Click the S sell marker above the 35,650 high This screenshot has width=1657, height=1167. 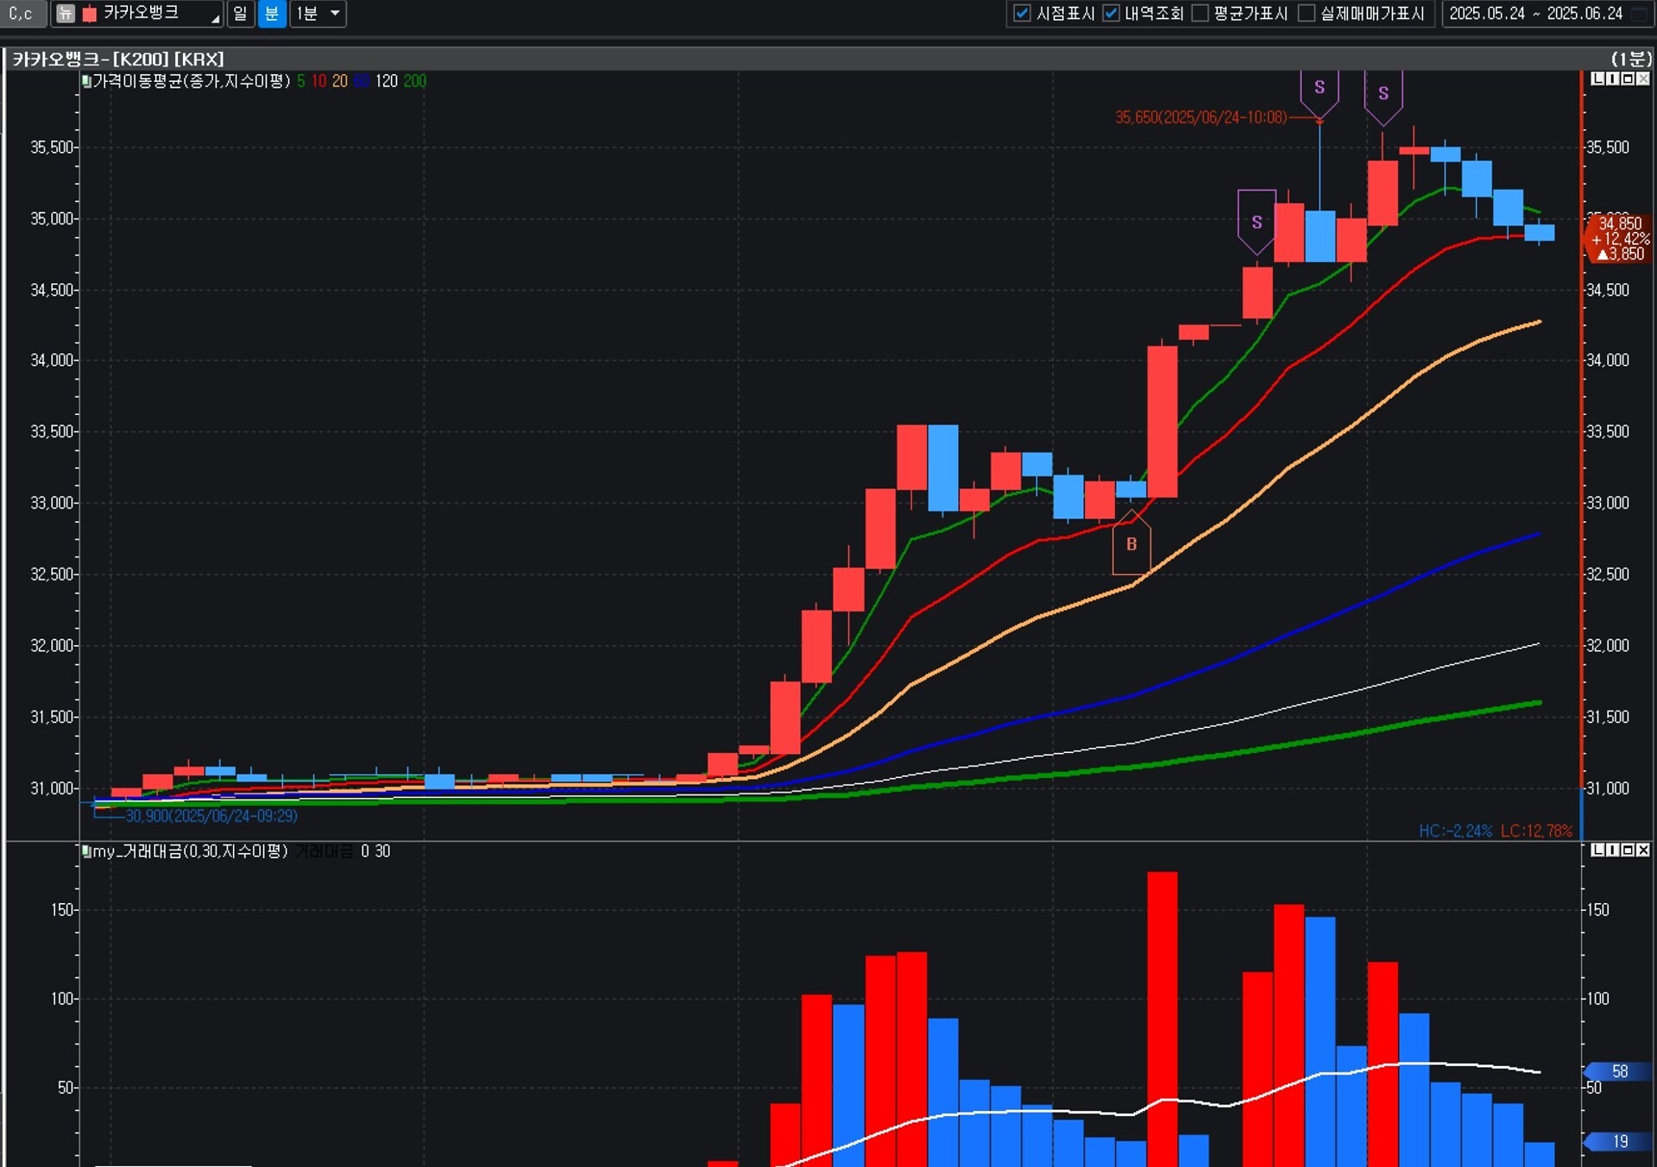point(1319,87)
